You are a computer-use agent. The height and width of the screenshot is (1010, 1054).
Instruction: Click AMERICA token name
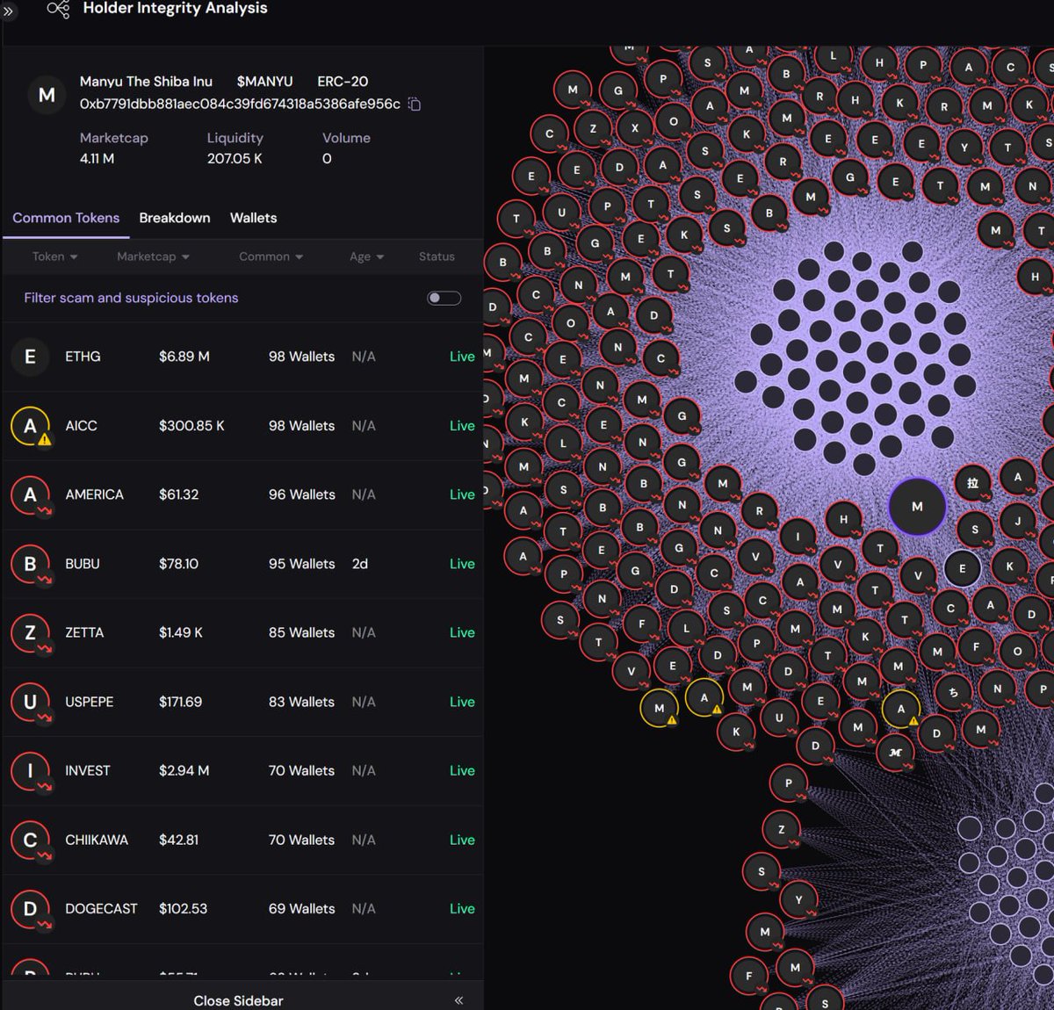(x=94, y=494)
